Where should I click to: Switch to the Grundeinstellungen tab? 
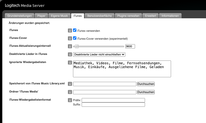point(19,16)
